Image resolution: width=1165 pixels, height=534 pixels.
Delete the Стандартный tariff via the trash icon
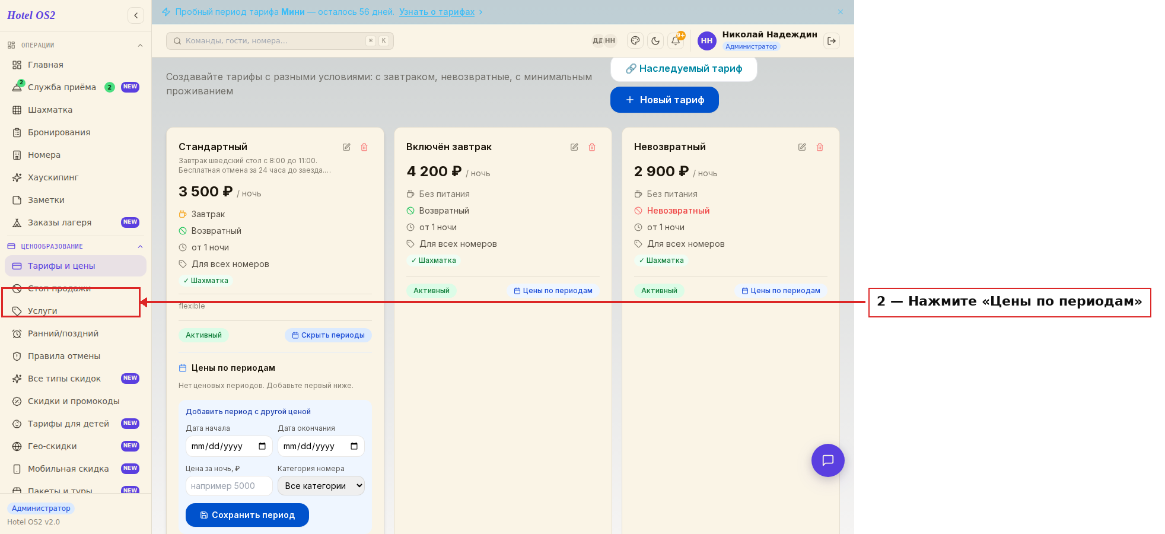[364, 147]
